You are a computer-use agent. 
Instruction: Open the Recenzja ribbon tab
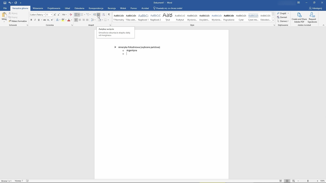pos(111,8)
